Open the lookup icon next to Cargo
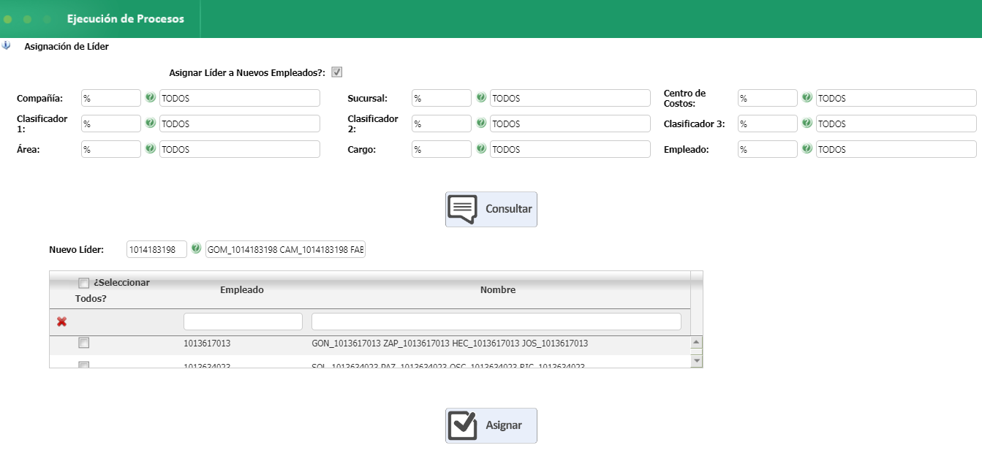Image resolution: width=982 pixels, height=467 pixels. [481, 148]
